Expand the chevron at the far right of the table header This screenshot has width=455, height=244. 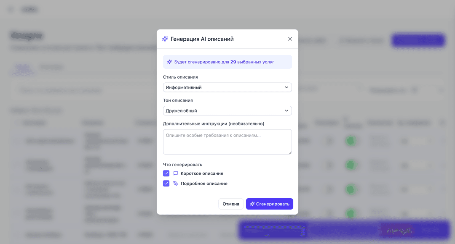tap(442, 123)
